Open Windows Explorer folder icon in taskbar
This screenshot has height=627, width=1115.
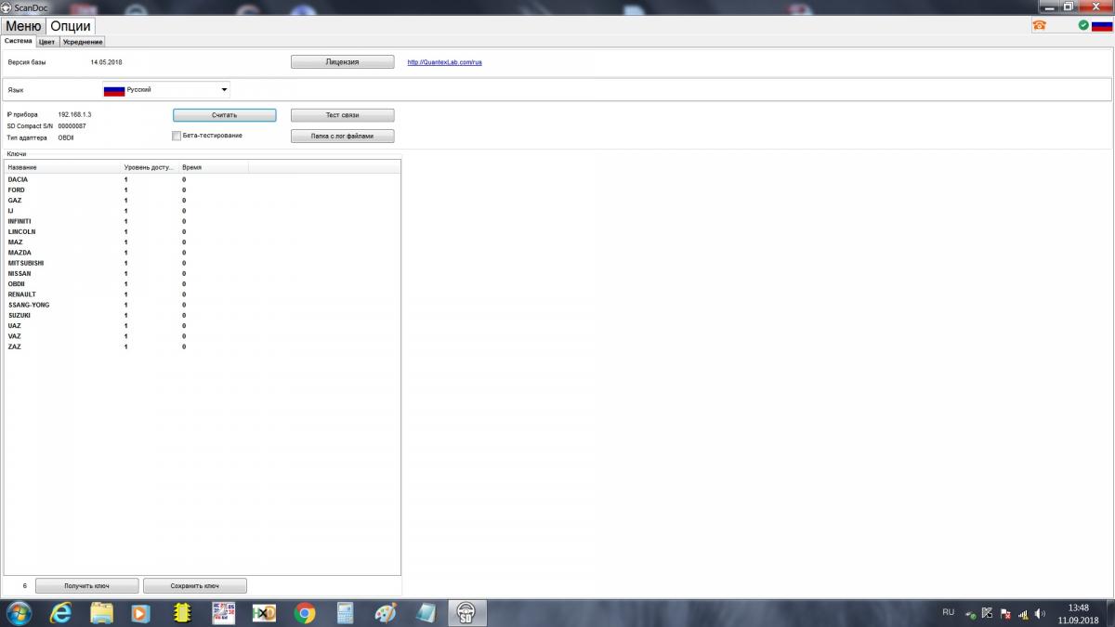(101, 613)
